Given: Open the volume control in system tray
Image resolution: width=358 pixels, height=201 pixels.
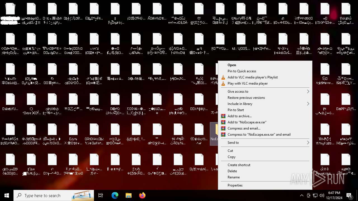Looking at the screenshot, I should coord(322,195).
